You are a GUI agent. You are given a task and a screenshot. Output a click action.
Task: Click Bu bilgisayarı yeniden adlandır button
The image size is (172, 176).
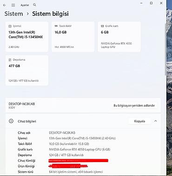point(134,106)
